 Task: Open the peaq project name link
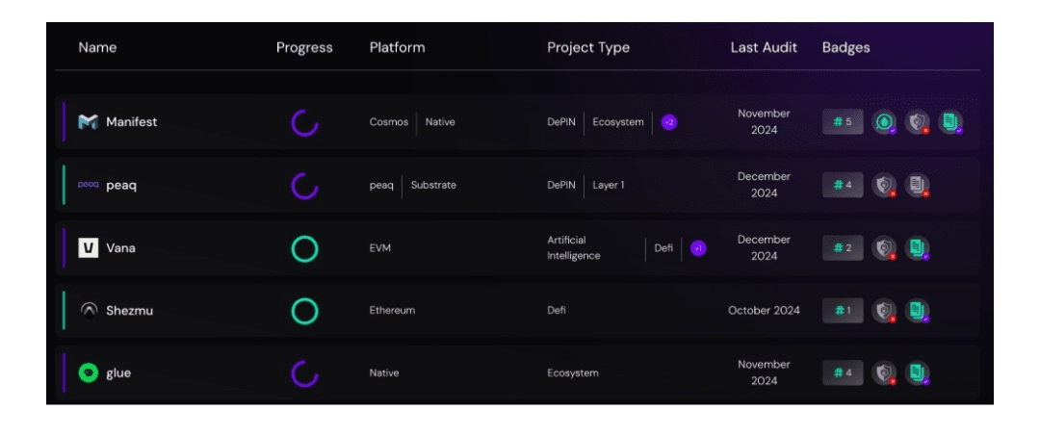pyautogui.click(x=120, y=185)
